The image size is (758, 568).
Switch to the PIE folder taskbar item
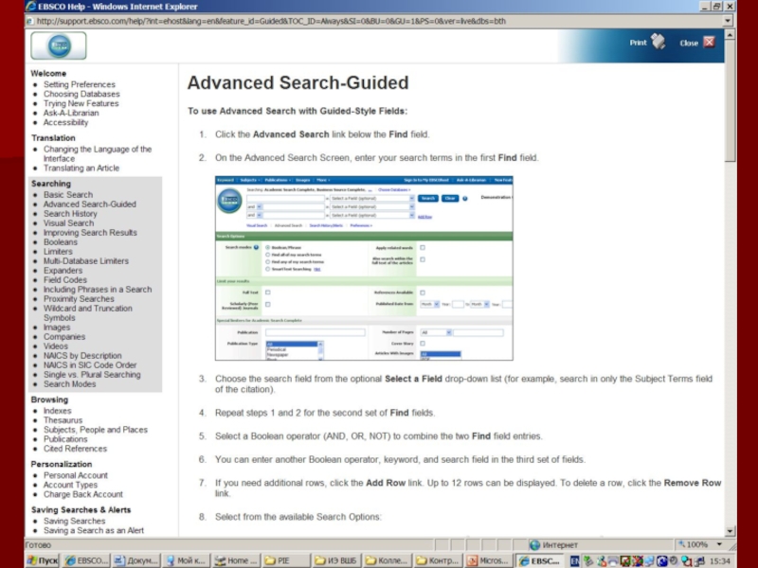286,560
